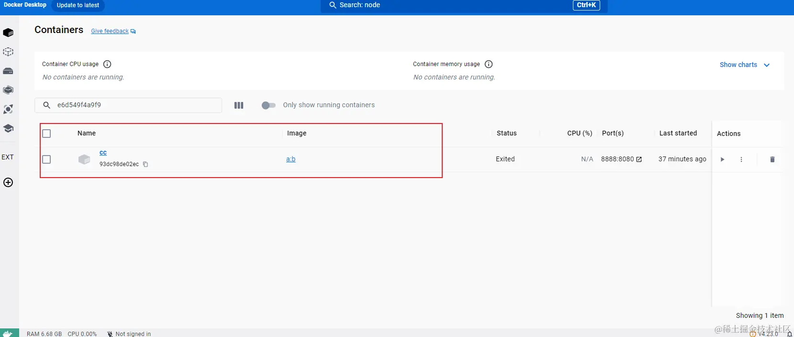
Task: Start the cc container
Action: [722, 159]
